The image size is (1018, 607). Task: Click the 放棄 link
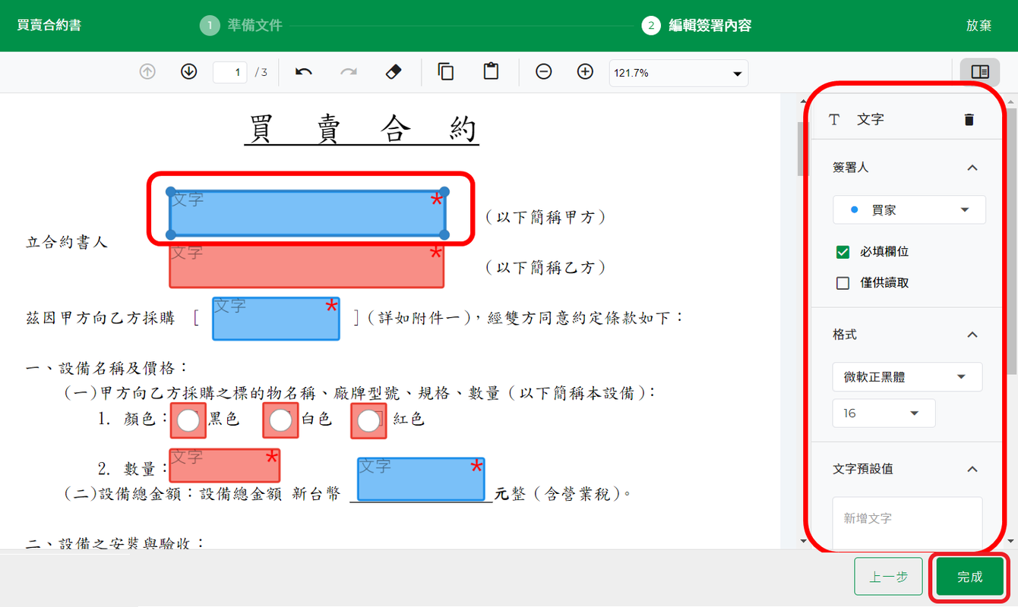(x=978, y=26)
